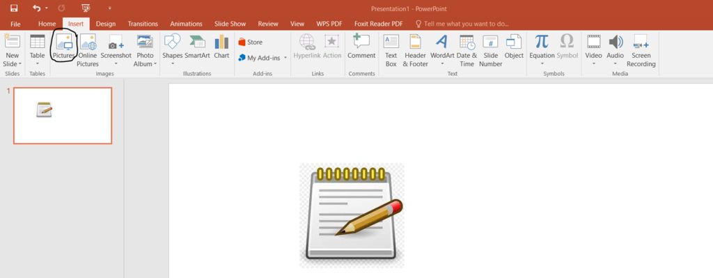Open the Store add-ins button

pyautogui.click(x=250, y=42)
